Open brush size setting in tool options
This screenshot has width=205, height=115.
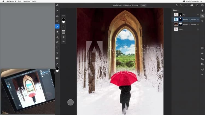point(63,27)
